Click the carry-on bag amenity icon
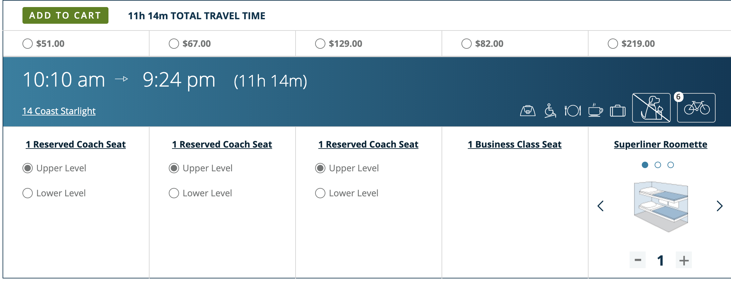The width and height of the screenshot is (731, 281). click(528, 111)
